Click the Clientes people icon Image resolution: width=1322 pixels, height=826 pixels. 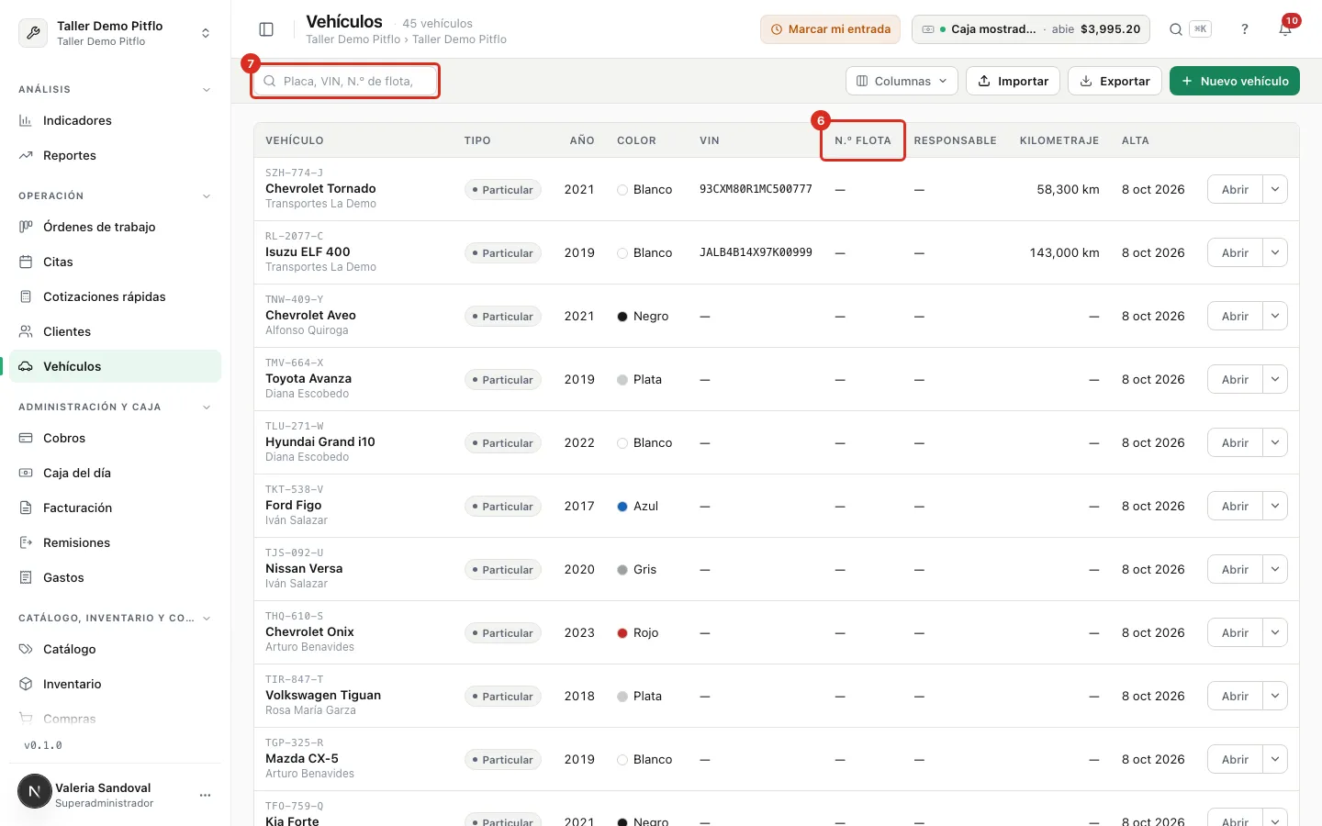point(26,331)
